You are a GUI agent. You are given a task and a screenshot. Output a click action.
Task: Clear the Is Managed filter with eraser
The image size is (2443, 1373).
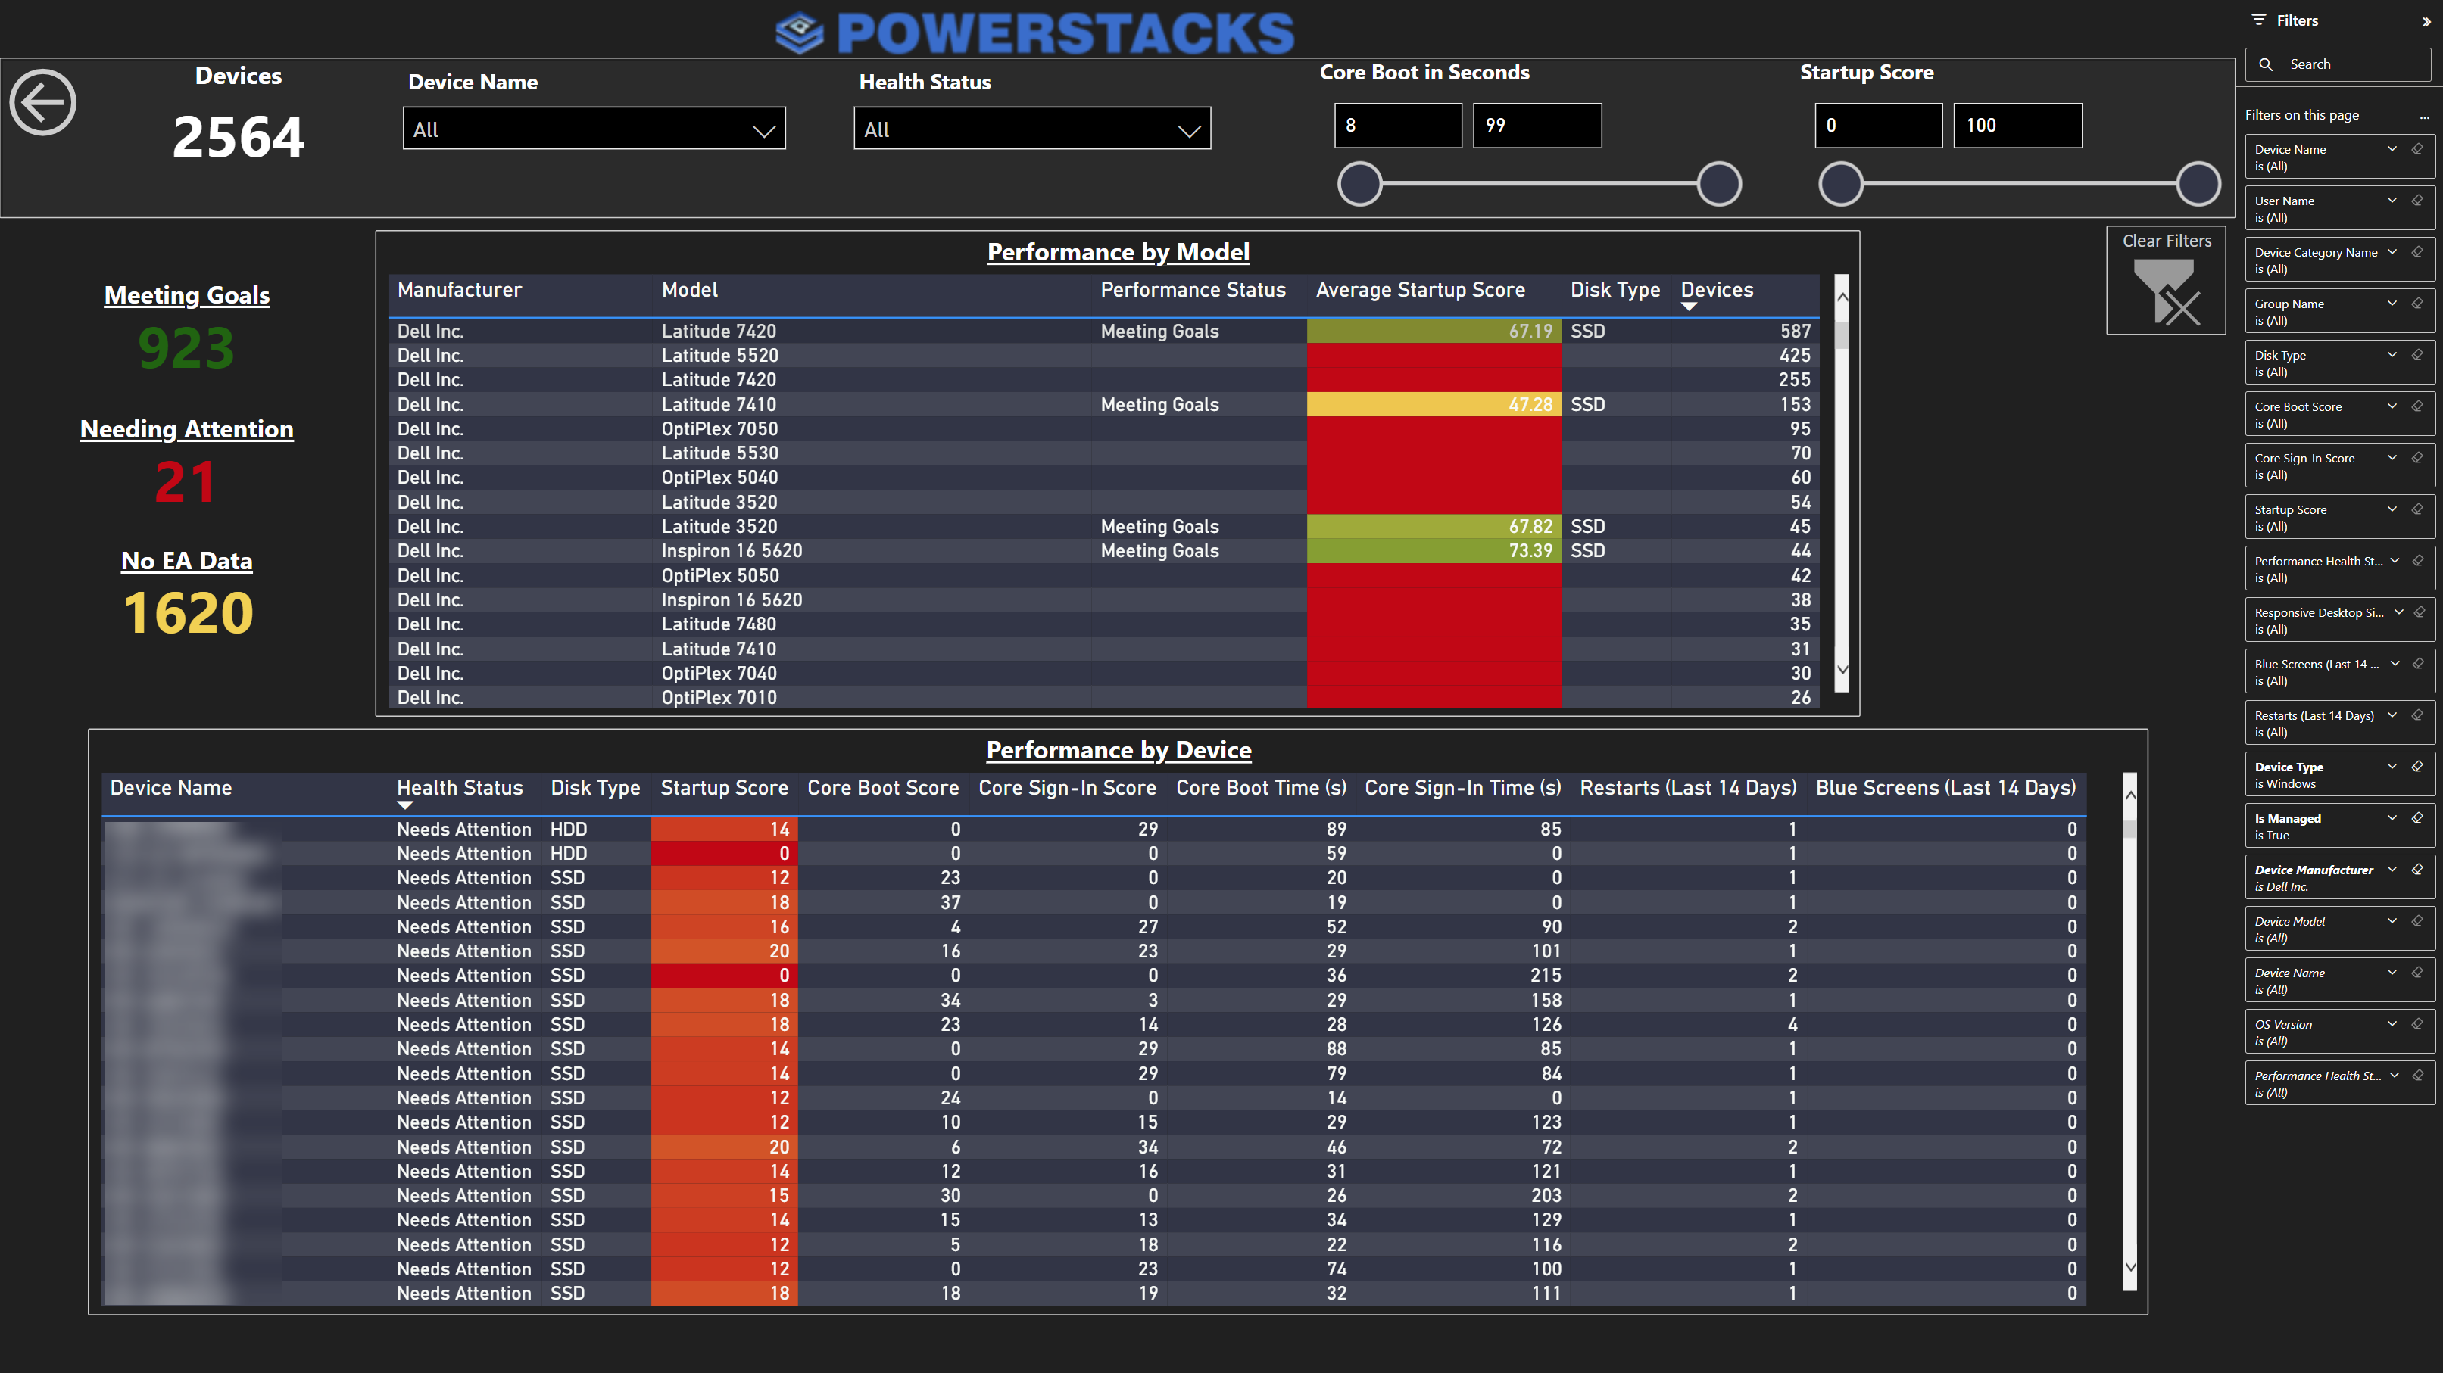pos(2417,817)
